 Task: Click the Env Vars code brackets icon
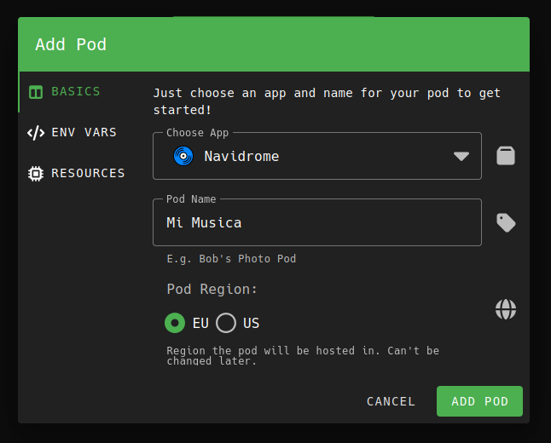pyautogui.click(x=36, y=133)
